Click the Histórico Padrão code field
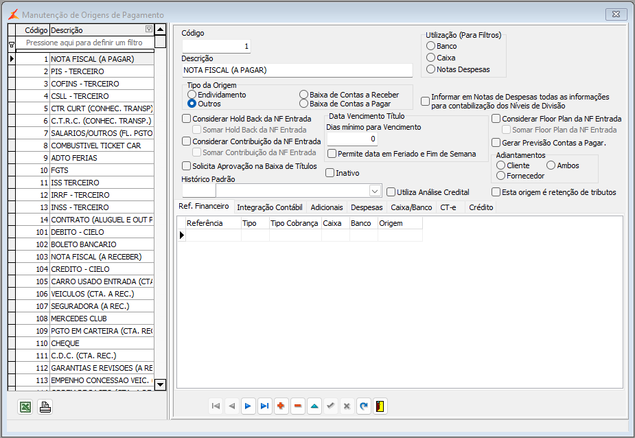 [198, 191]
